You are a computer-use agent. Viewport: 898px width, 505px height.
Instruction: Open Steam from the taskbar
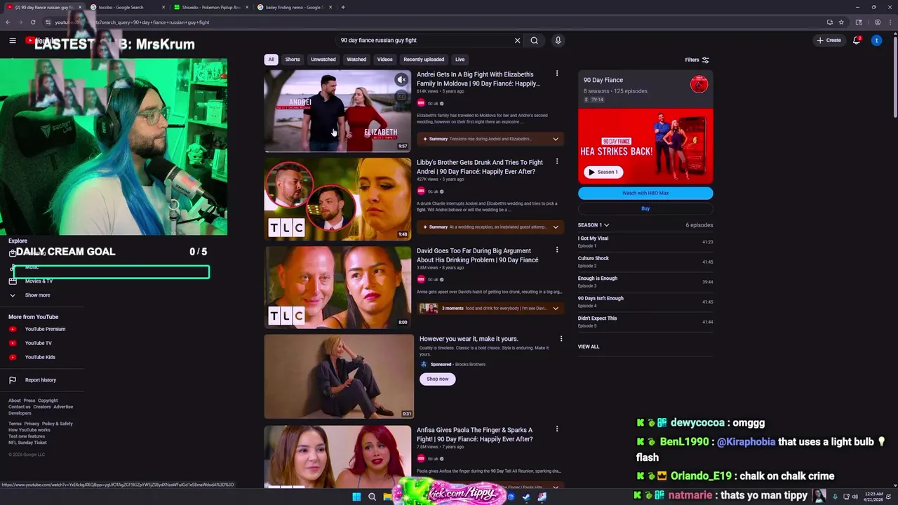click(526, 497)
